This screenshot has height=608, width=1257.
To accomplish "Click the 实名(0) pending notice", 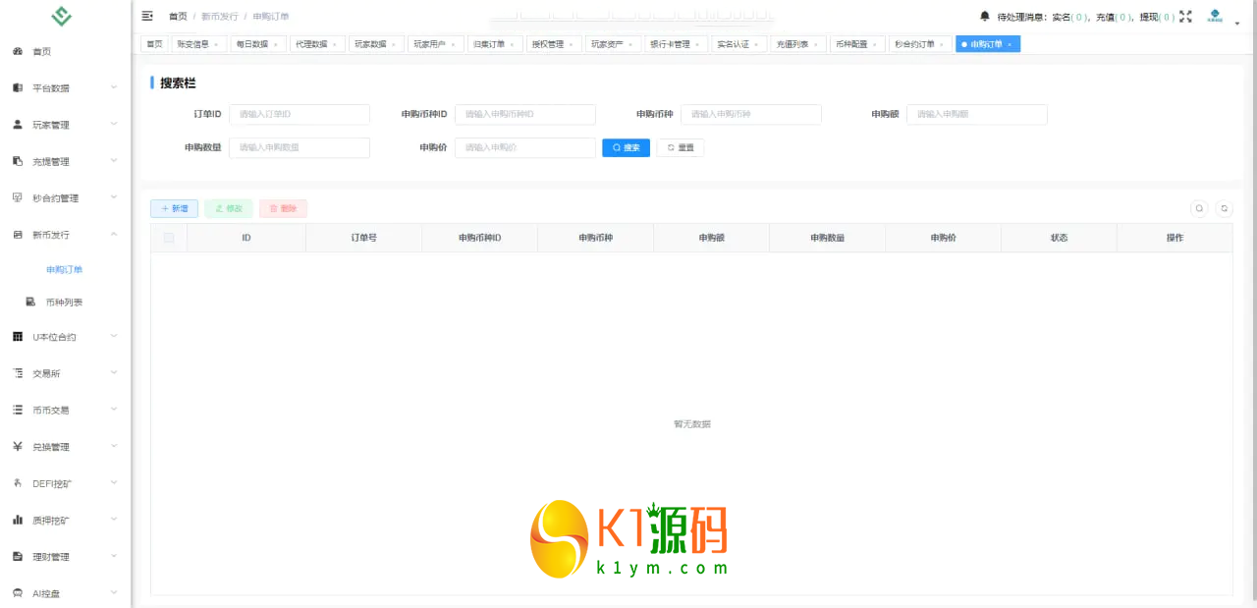I will [x=1070, y=17].
